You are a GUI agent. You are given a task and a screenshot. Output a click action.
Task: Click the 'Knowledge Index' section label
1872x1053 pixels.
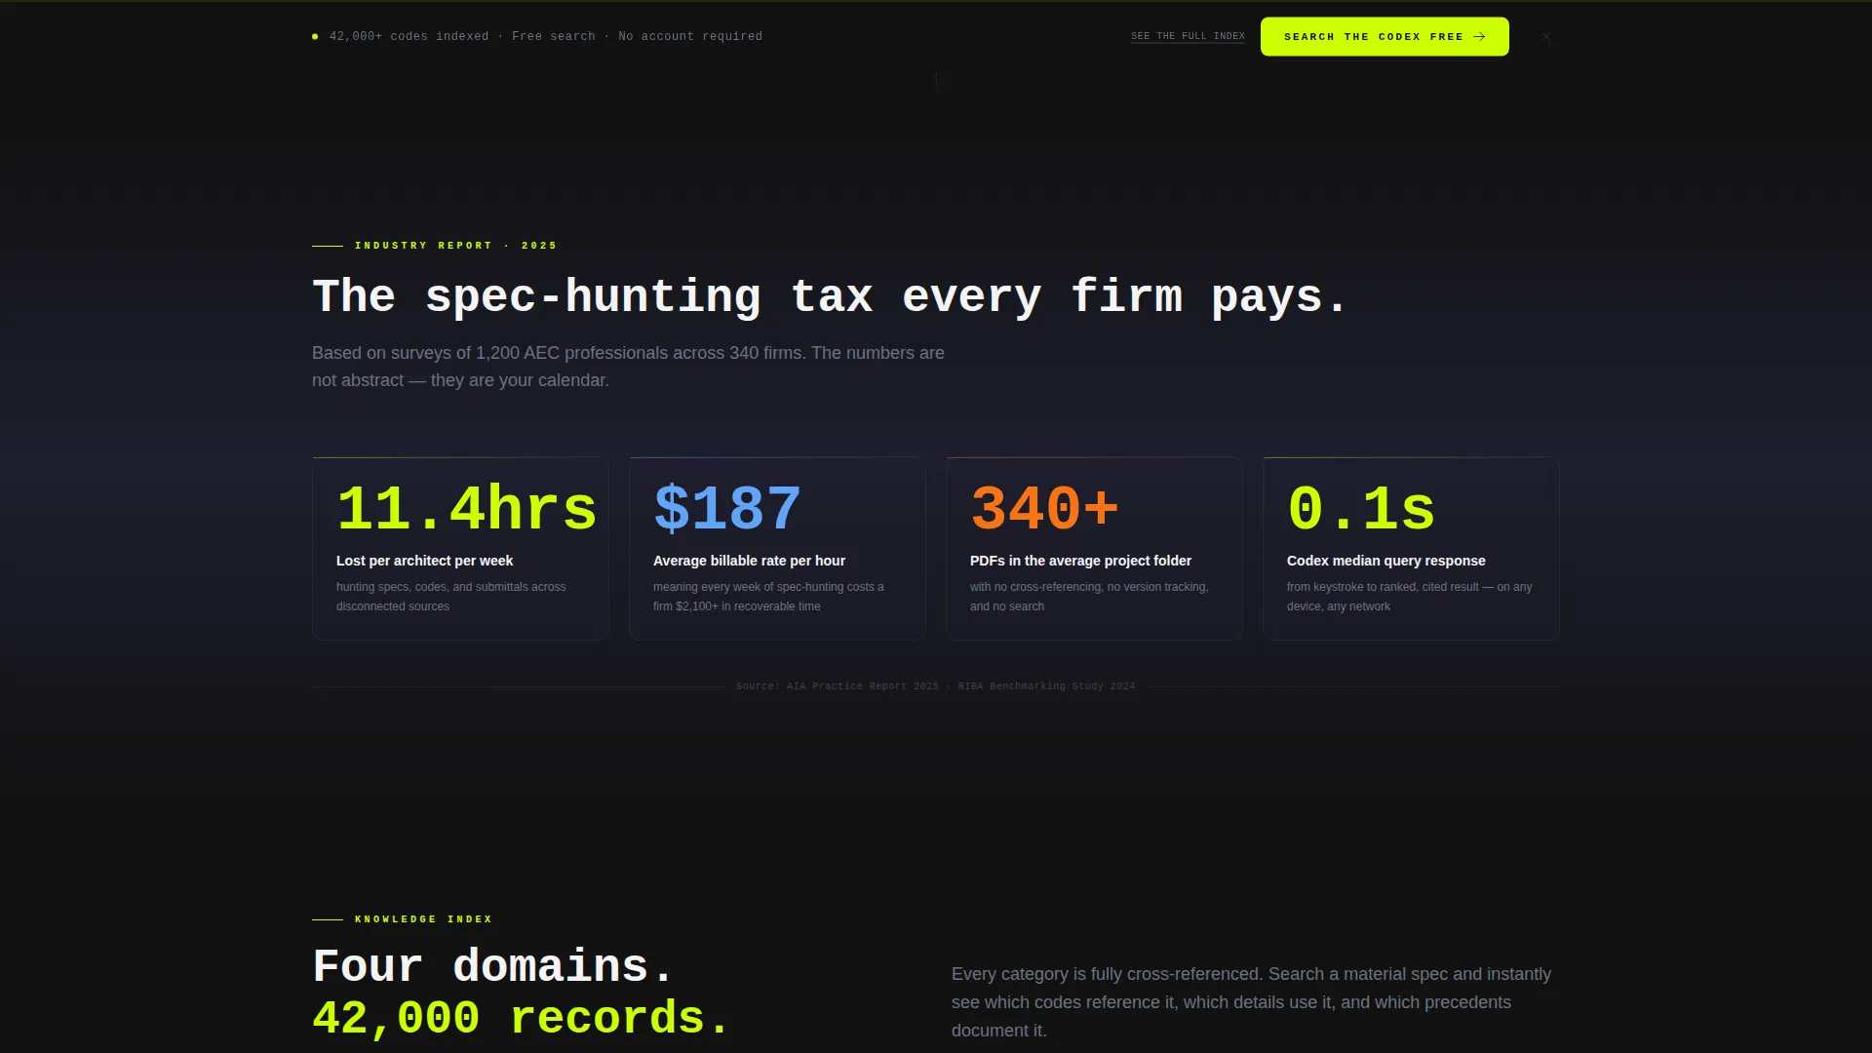pyautogui.click(x=423, y=919)
